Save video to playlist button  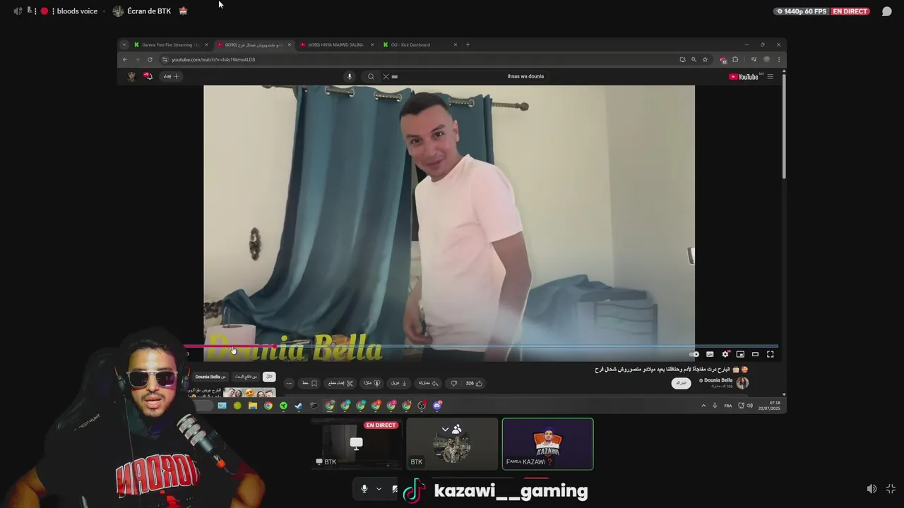pos(309,383)
